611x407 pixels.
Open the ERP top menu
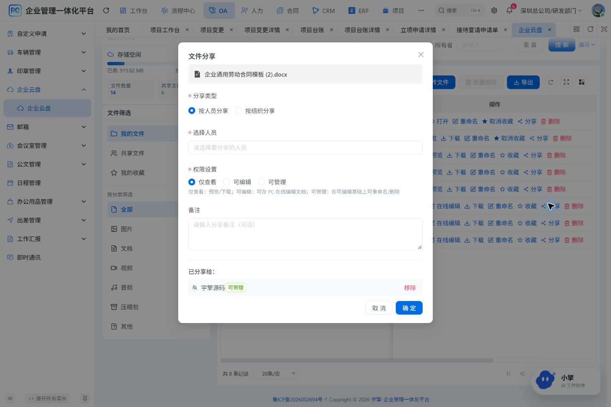point(359,11)
